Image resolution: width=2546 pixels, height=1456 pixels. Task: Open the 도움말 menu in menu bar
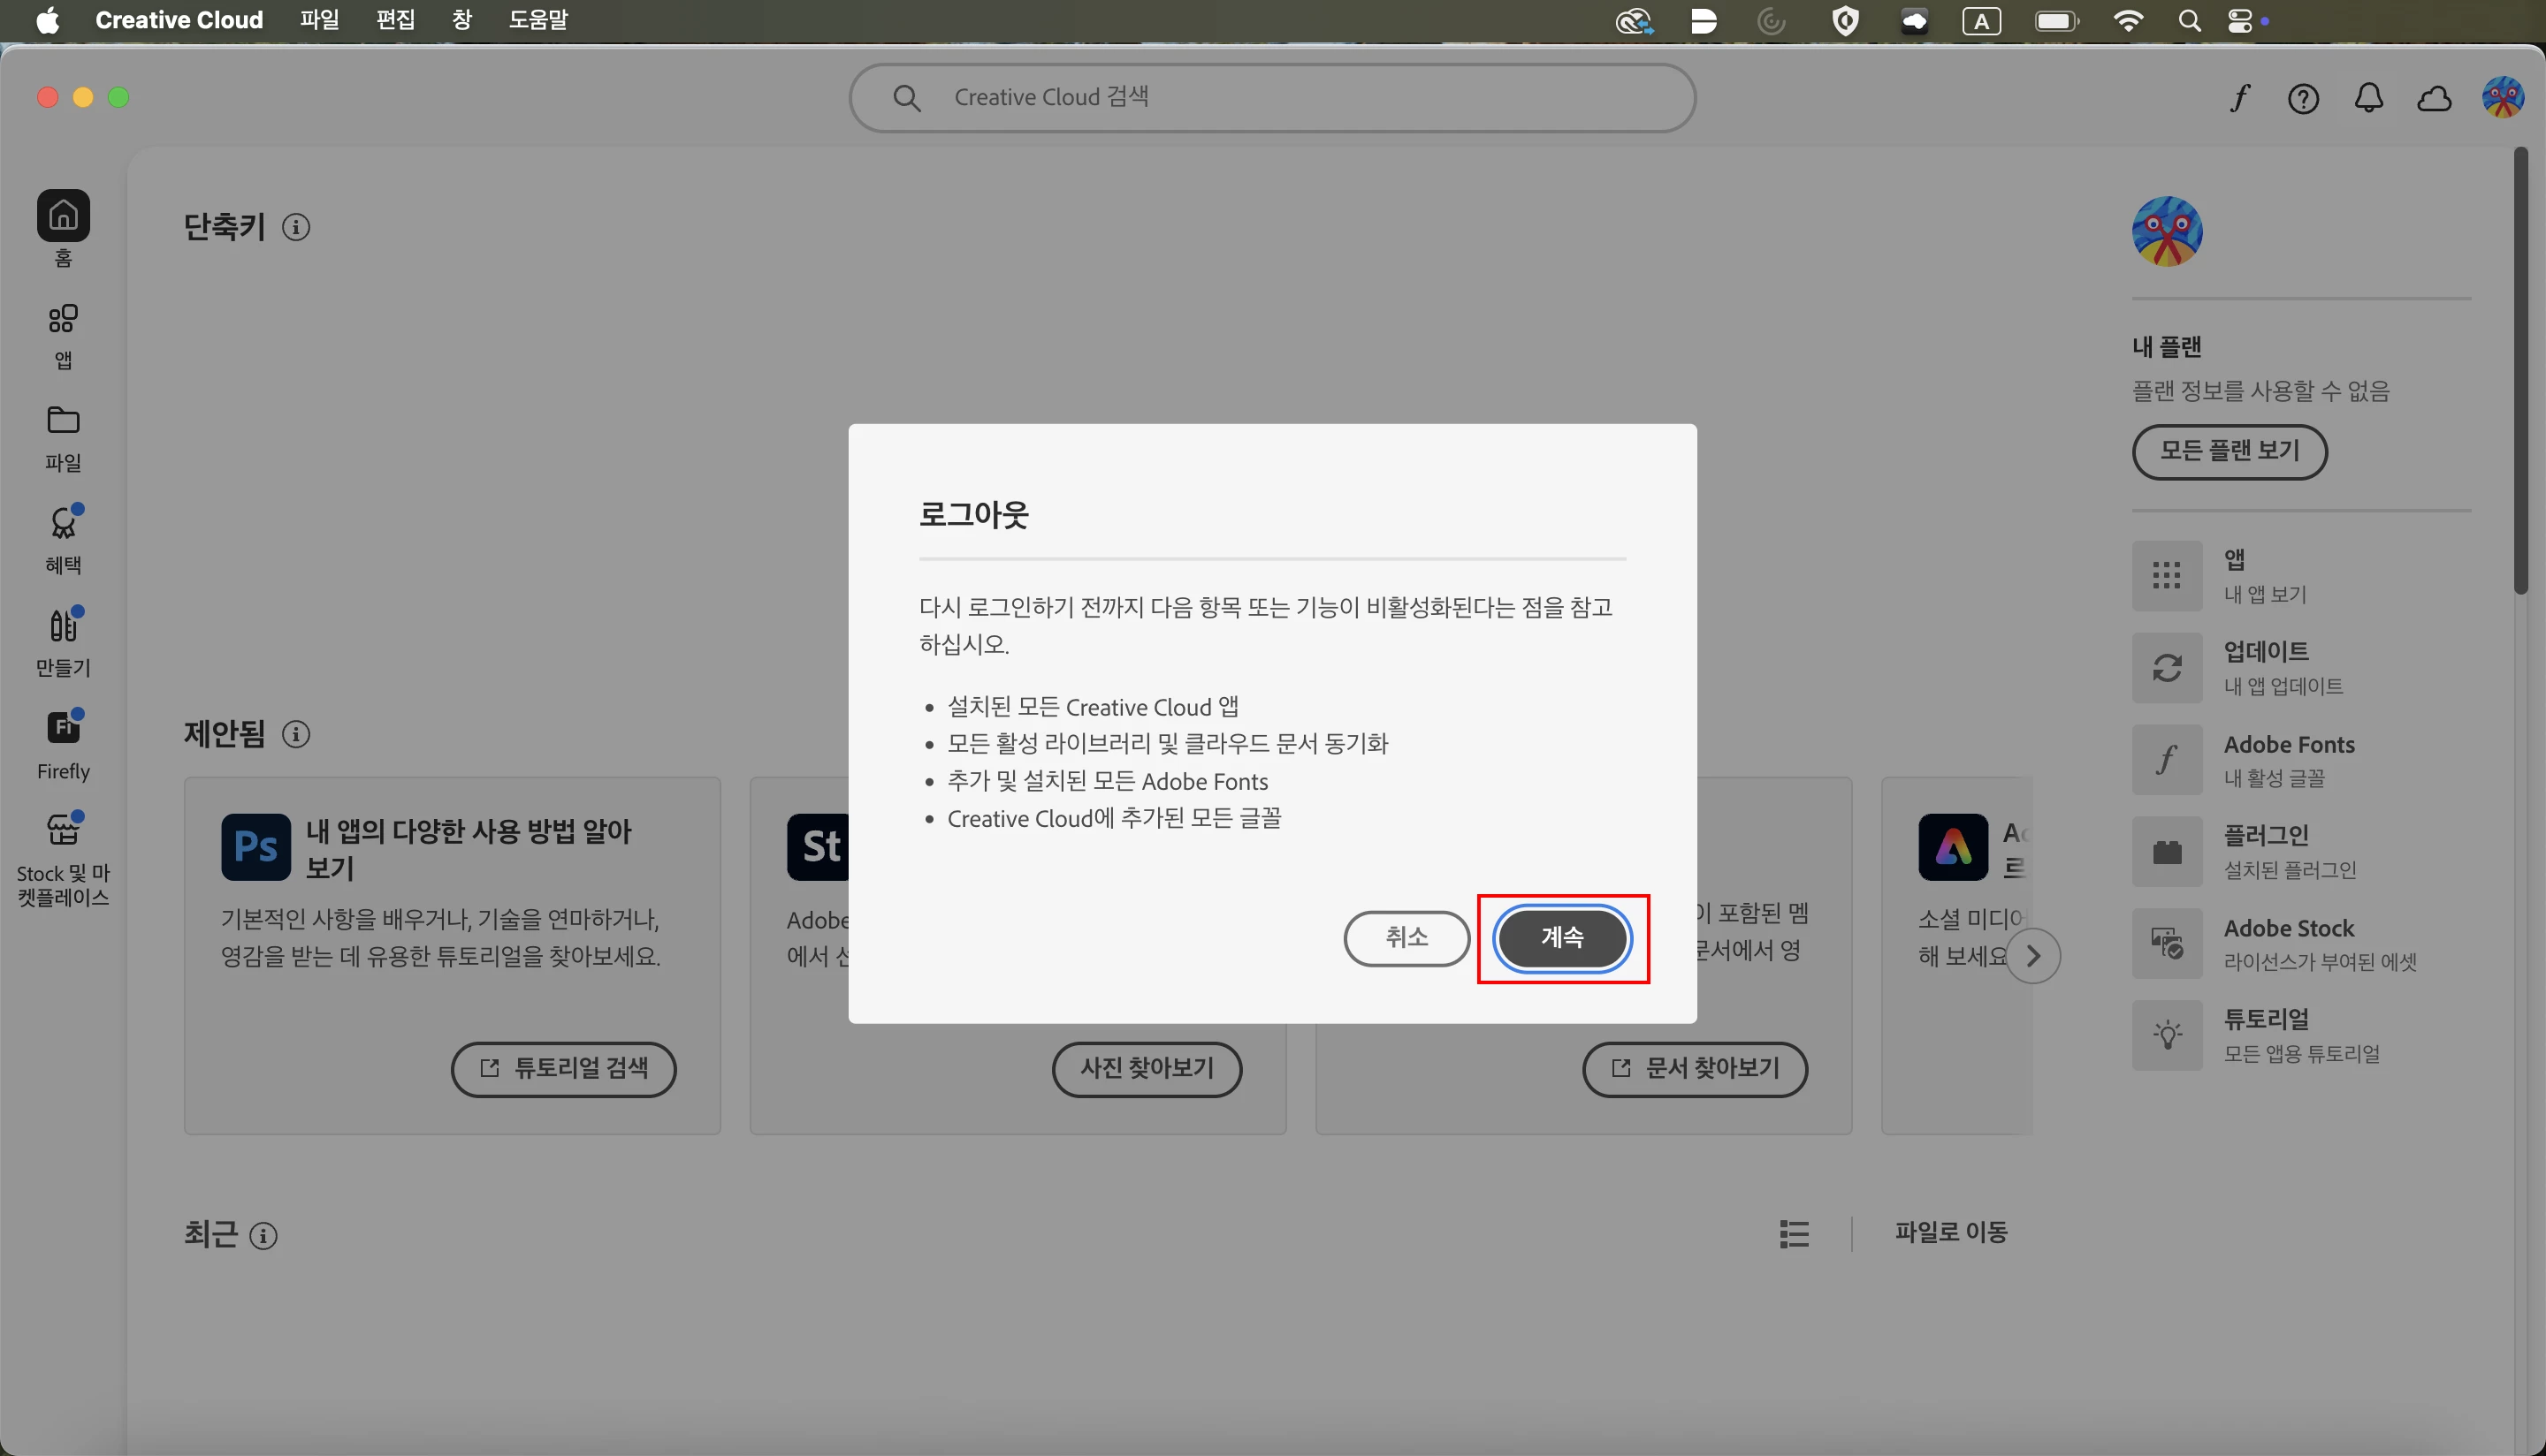pos(537,20)
